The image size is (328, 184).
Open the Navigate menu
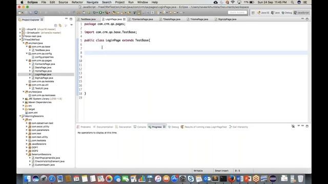coord(92,2)
